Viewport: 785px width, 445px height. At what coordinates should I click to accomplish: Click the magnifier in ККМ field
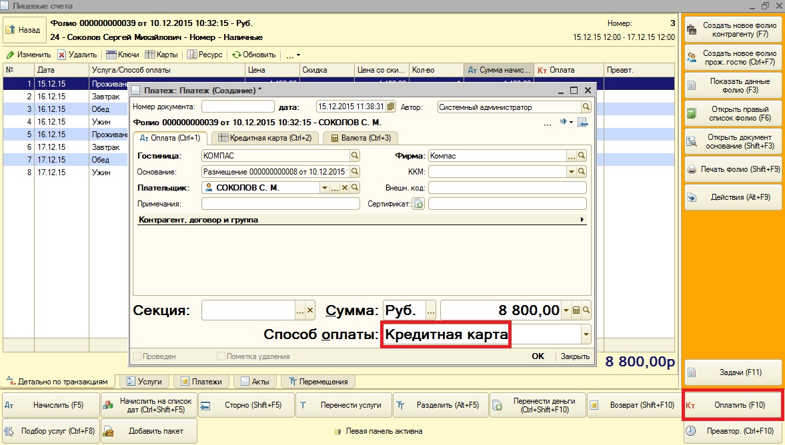pyautogui.click(x=581, y=171)
